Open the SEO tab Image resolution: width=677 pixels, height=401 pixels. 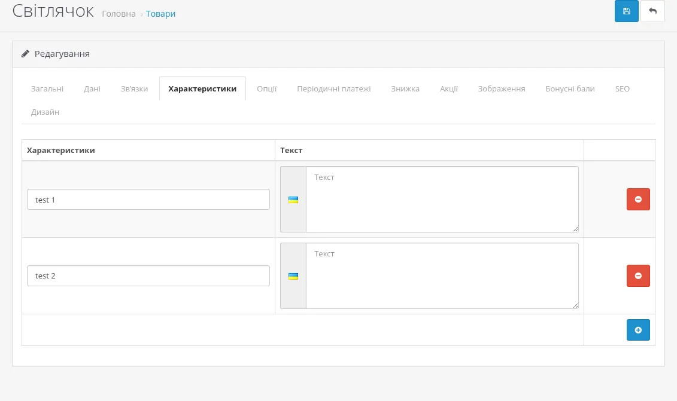pos(622,89)
